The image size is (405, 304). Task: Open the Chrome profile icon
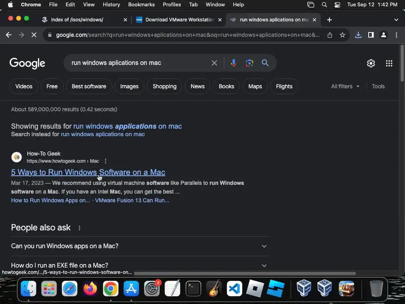[x=384, y=35]
